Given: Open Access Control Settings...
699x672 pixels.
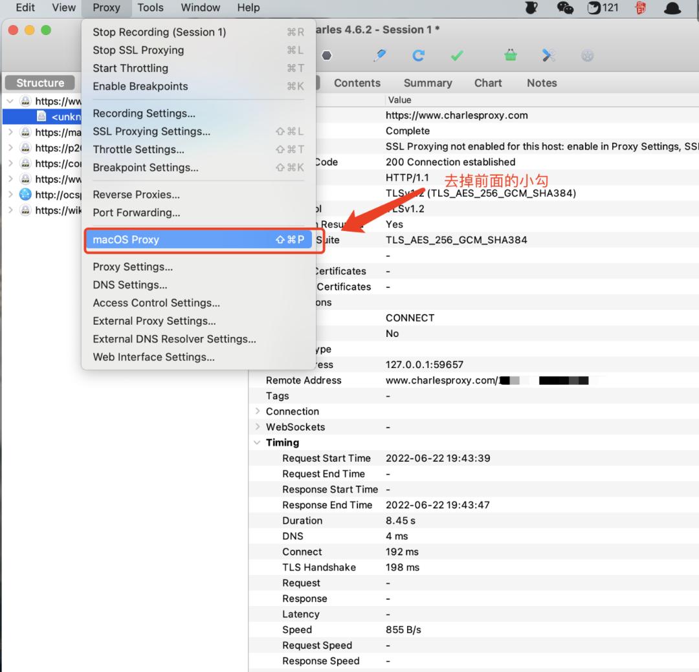Looking at the screenshot, I should coord(199,303).
